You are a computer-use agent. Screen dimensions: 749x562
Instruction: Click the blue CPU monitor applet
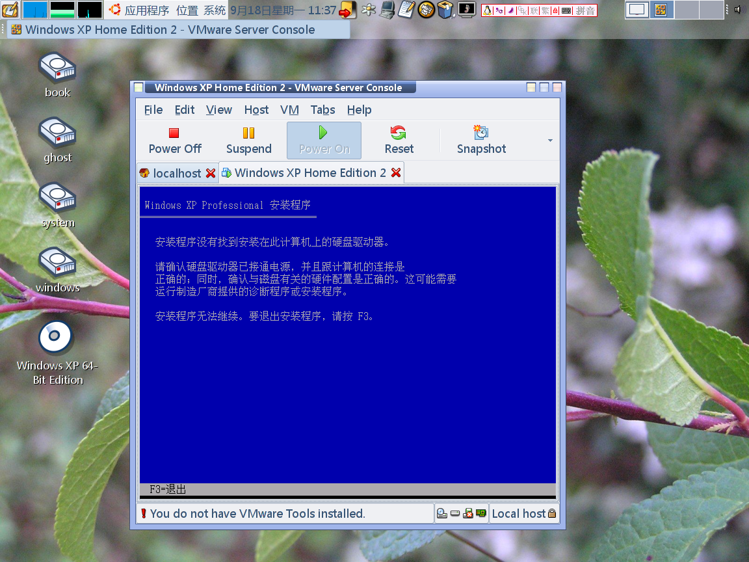(35, 10)
